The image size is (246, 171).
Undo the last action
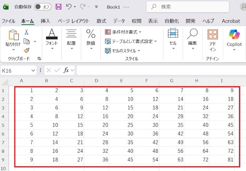(69, 7)
